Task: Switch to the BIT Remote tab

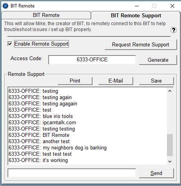Action: (x=46, y=15)
